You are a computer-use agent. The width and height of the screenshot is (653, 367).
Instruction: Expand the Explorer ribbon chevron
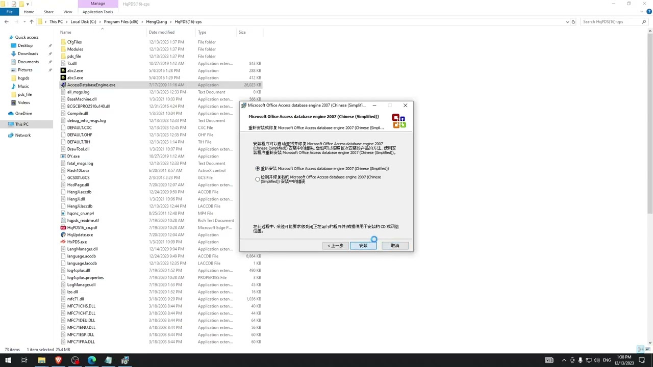[x=641, y=12]
